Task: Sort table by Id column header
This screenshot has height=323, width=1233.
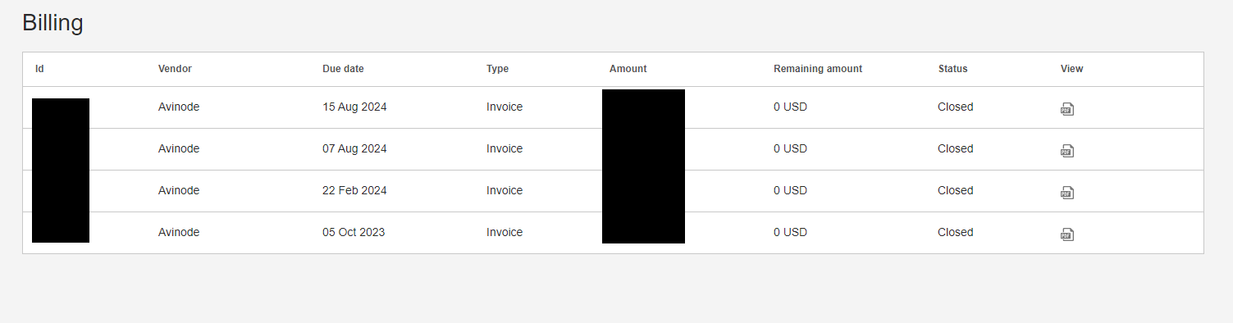Action: 39,69
